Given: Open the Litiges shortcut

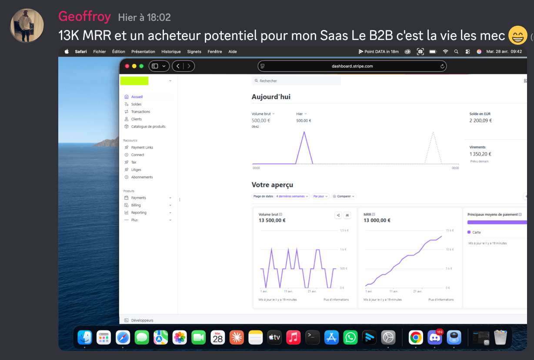Looking at the screenshot, I should point(136,170).
